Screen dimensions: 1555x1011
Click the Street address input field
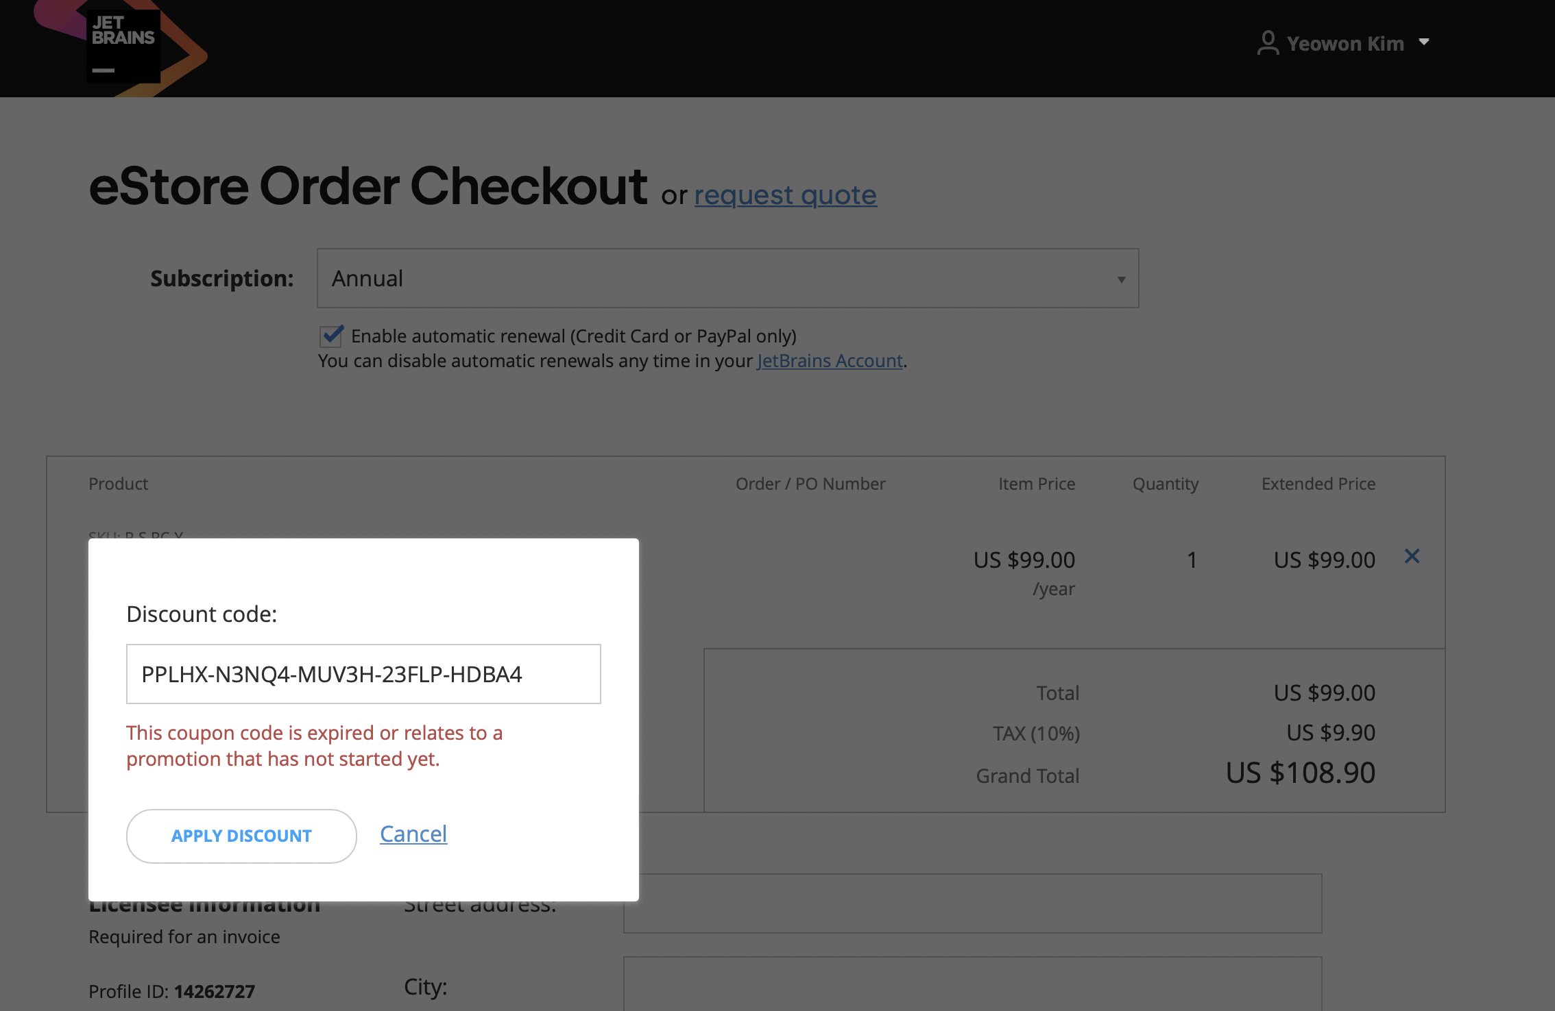coord(972,903)
